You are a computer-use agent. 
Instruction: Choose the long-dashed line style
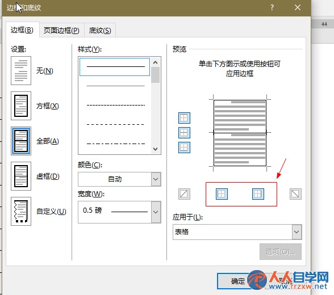point(115,124)
